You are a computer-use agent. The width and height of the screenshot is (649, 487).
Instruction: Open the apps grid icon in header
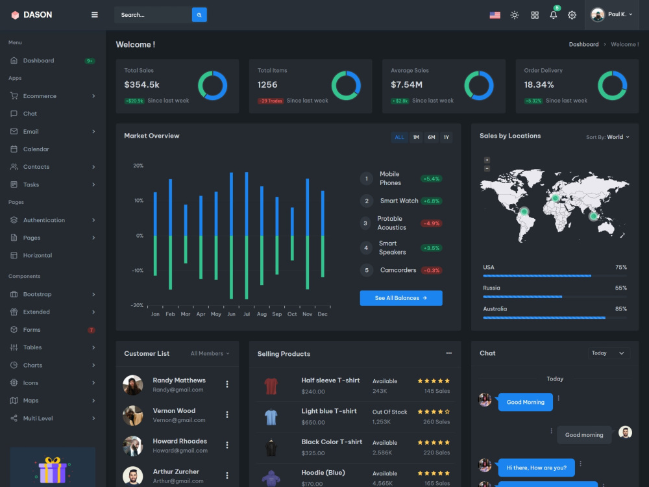[x=535, y=15]
